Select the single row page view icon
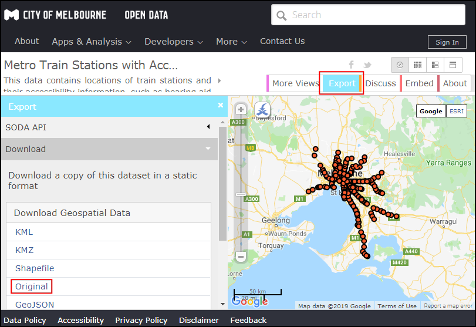Viewport: 476px width, 327px height. (x=453, y=65)
